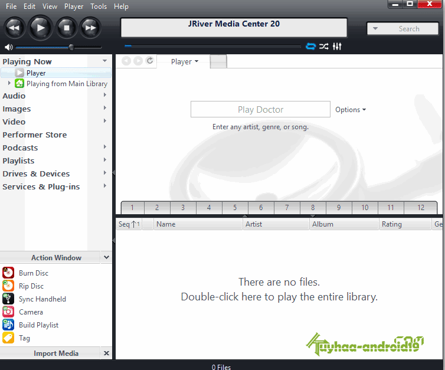445x370 pixels.
Task: Select Player icon in the tree
Action: (x=19, y=73)
